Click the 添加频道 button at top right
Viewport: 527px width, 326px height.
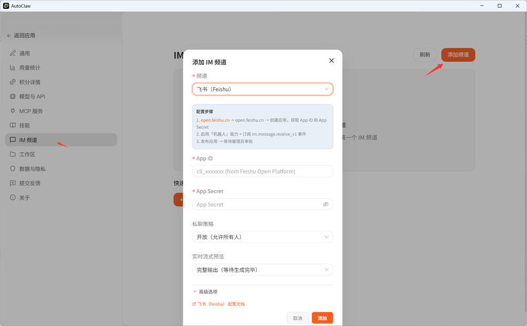458,55
